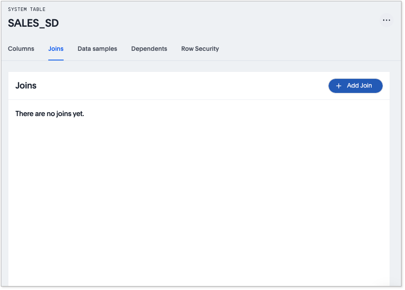Click the blue underline below Joins tab

point(56,60)
